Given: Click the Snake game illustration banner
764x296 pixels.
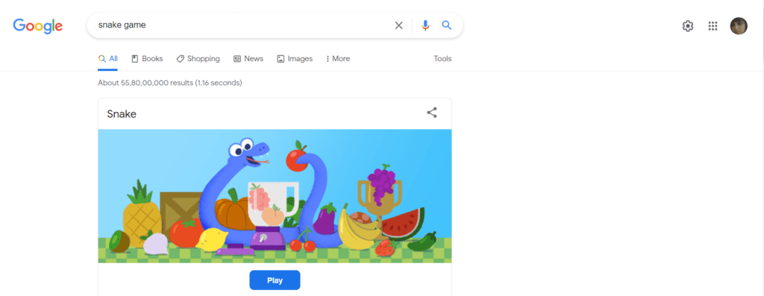Looking at the screenshot, I should click(275, 196).
